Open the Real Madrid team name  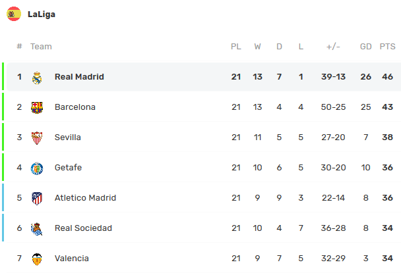tap(79, 77)
